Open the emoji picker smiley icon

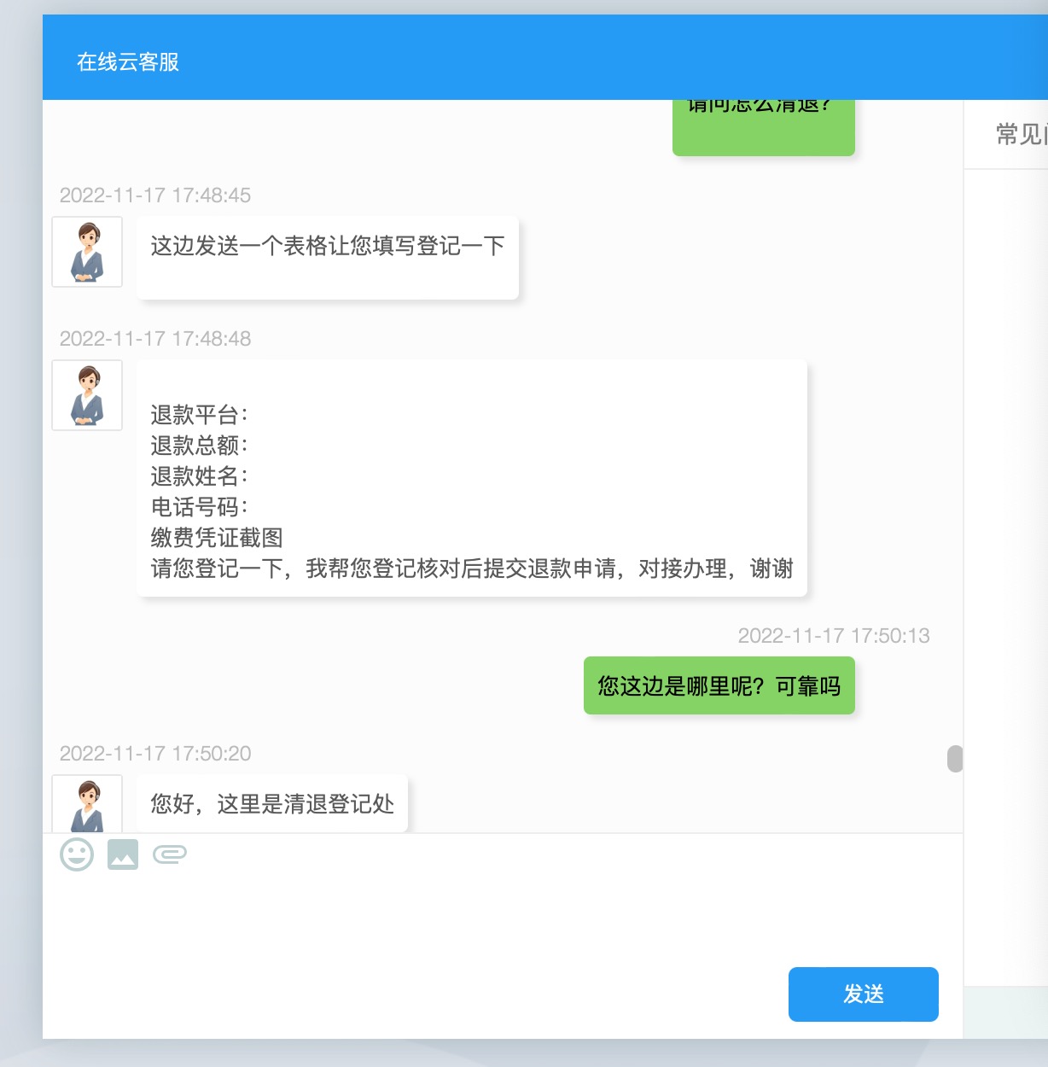77,854
